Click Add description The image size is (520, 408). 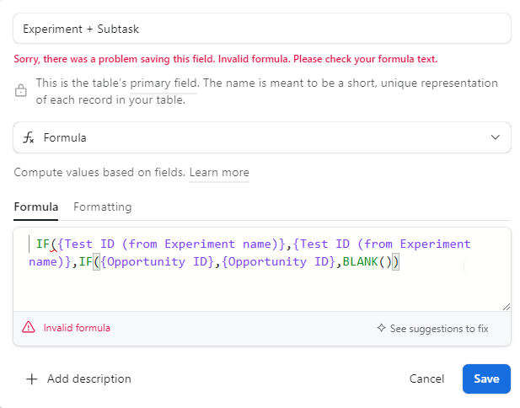tap(88, 378)
